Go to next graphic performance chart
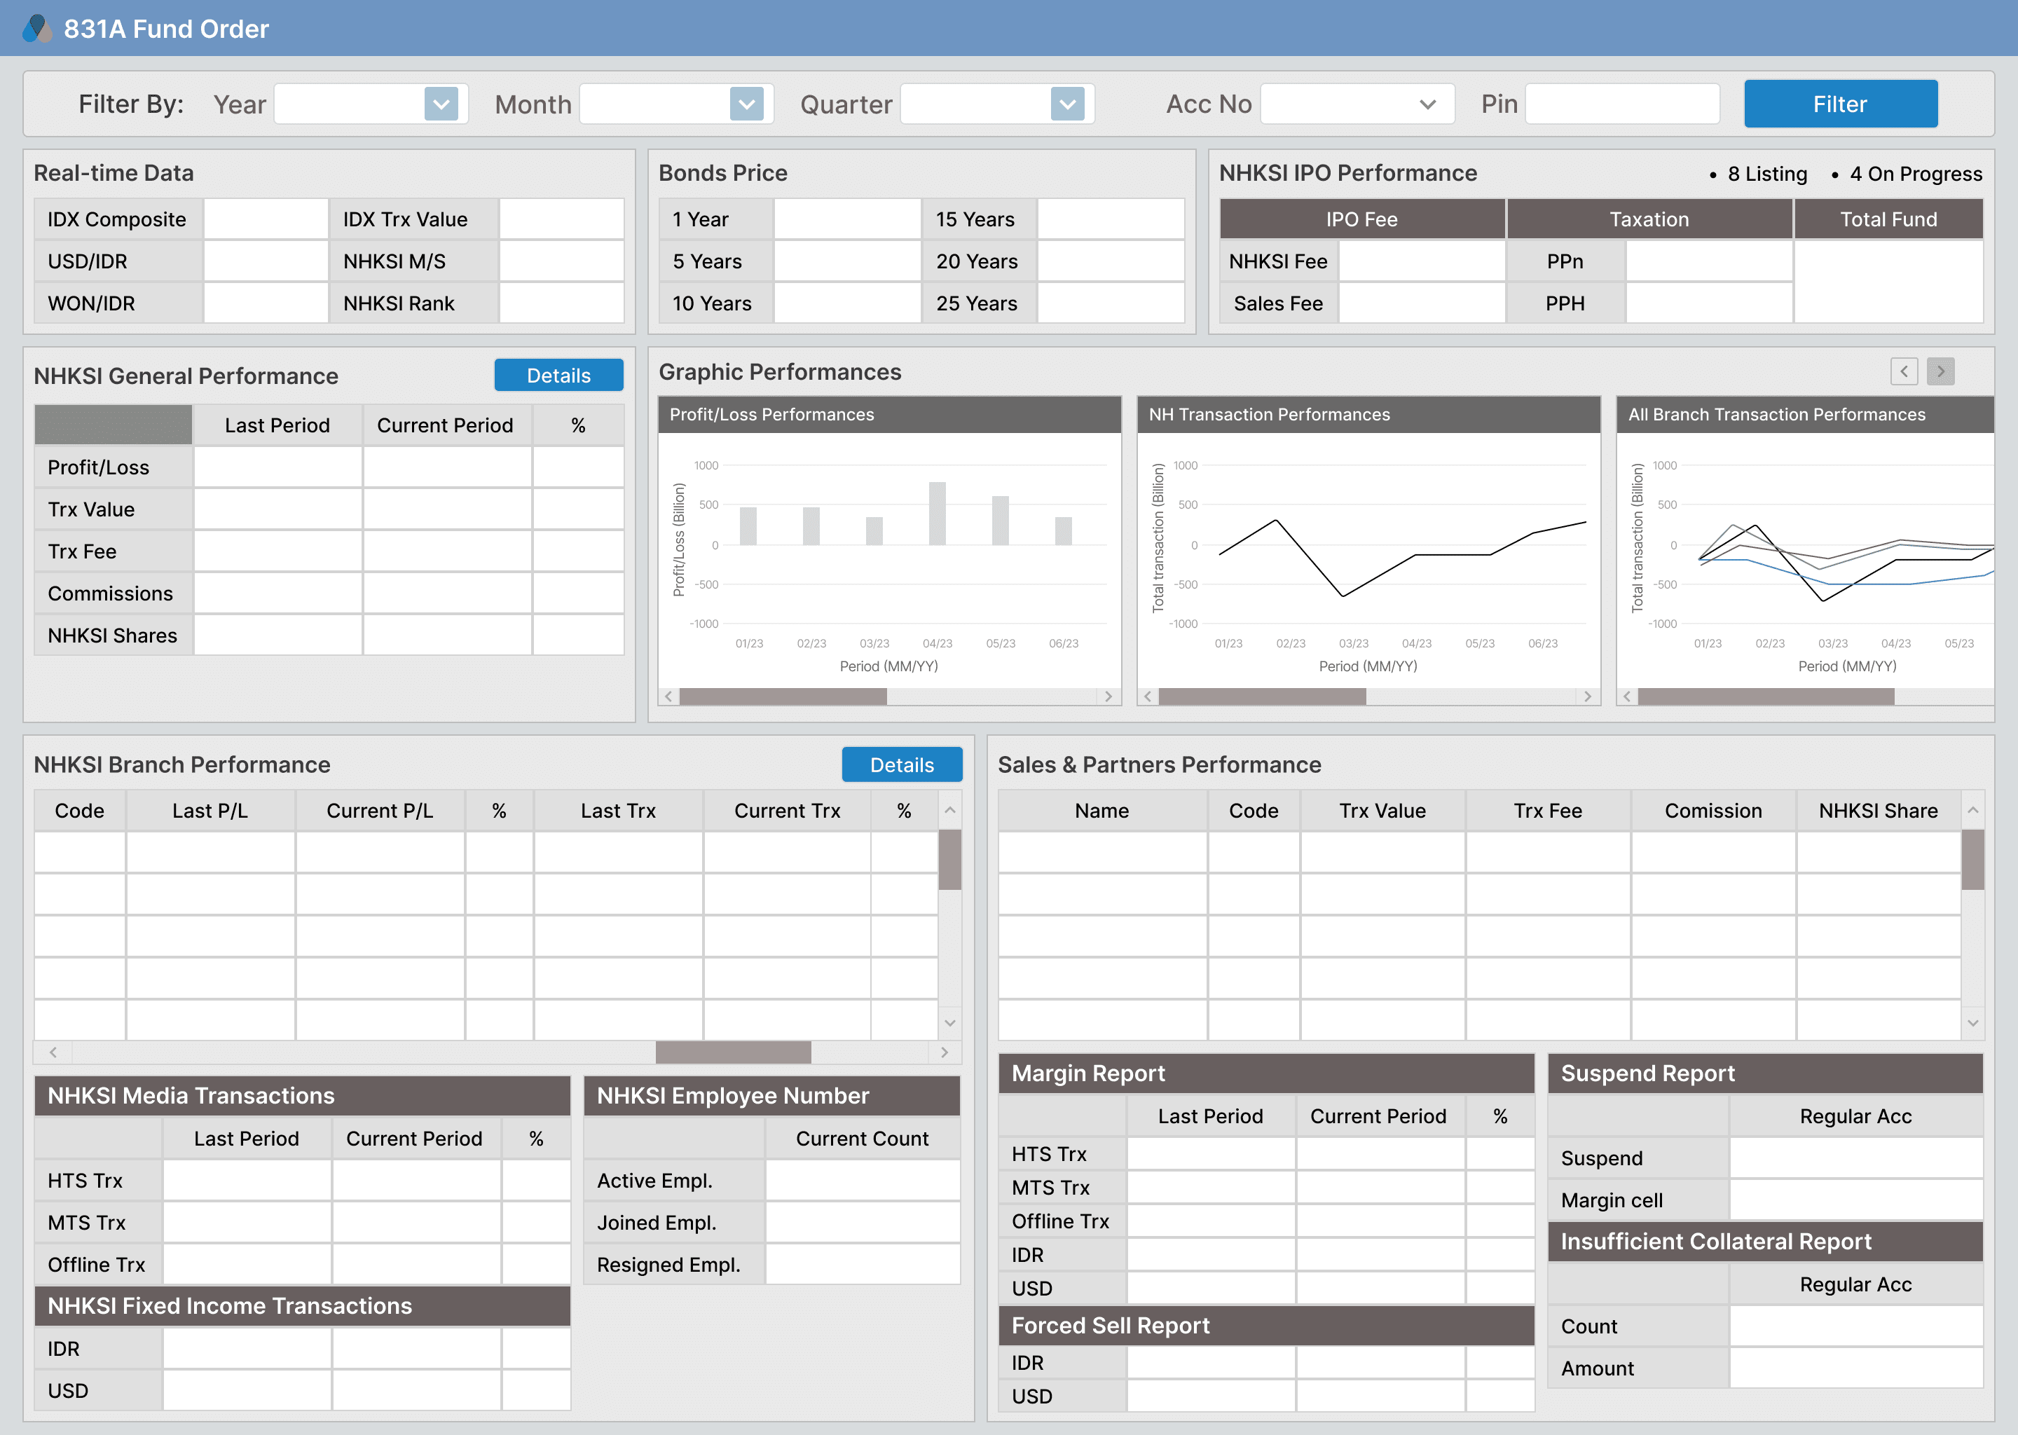The image size is (2018, 1435). tap(1940, 372)
